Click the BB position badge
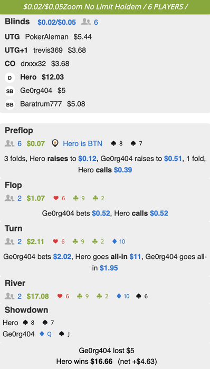 tap(9, 105)
